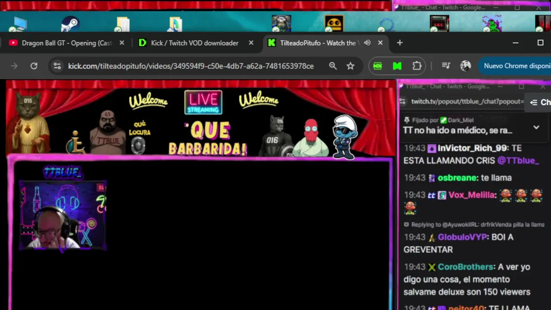Reload the Kick page
The image size is (551, 310).
coord(34,66)
